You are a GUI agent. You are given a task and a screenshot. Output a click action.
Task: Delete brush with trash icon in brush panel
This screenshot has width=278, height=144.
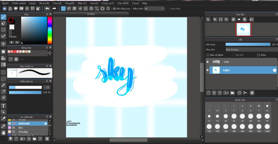click(47, 139)
